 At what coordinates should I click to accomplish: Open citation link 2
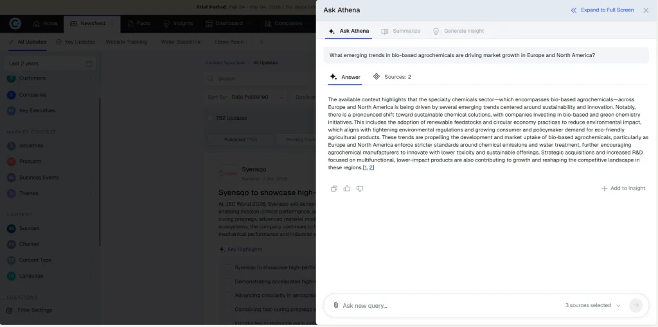click(x=371, y=167)
